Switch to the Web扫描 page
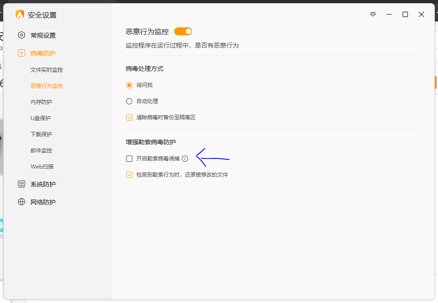Image resolution: width=438 pixels, height=303 pixels. coord(42,167)
